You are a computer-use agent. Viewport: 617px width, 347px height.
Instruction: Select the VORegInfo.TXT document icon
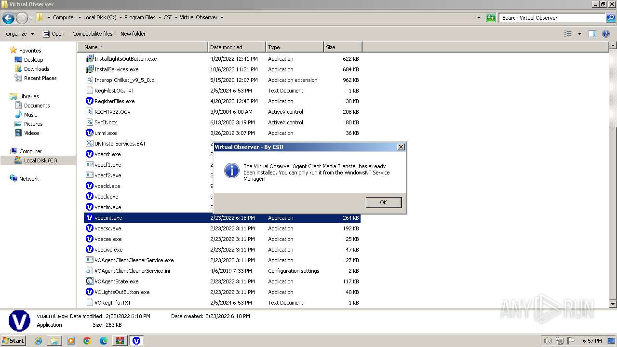(x=89, y=303)
